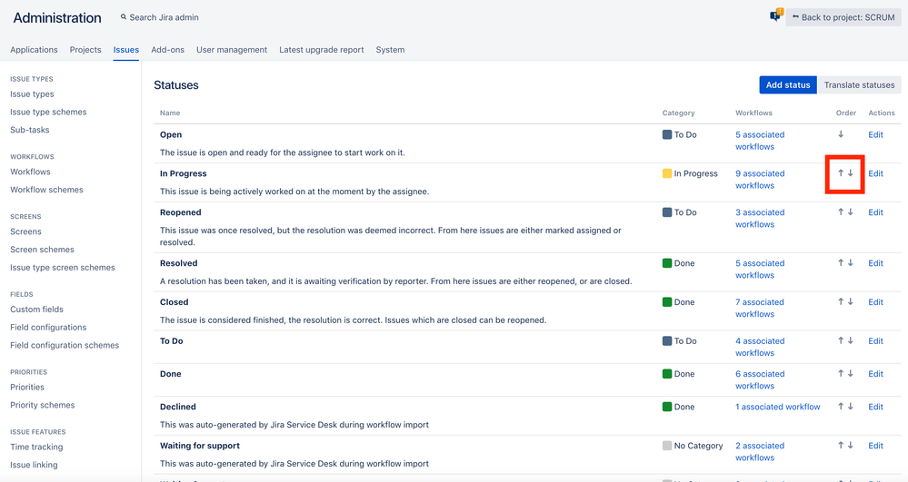Go back to project SCRUM

point(843,17)
